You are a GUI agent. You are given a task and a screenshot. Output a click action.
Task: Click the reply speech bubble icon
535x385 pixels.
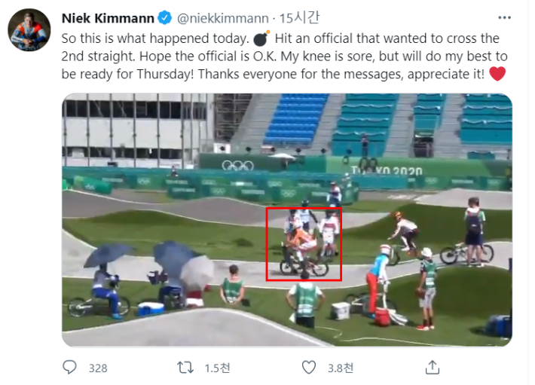(70, 367)
